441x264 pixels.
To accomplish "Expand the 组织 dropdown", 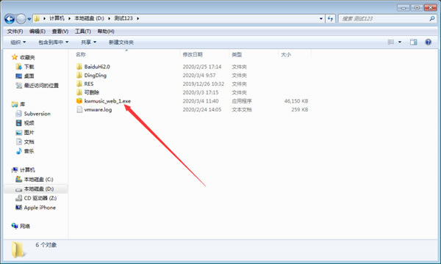I will pyautogui.click(x=18, y=43).
